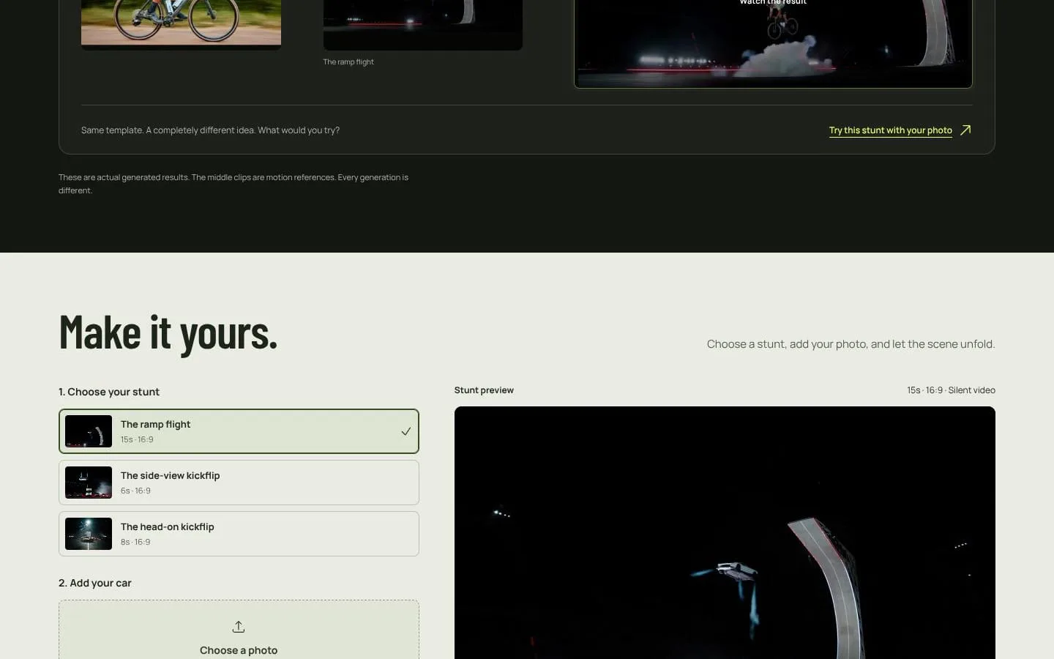The width and height of the screenshot is (1054, 659).
Task: Select The head-on kickflip stunt option
Action: coord(239,534)
